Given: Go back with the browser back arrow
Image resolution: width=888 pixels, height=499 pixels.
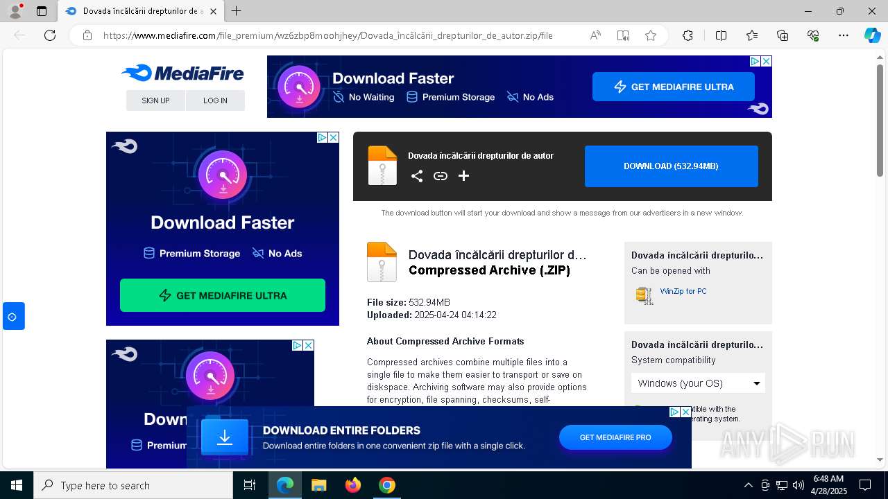Looking at the screenshot, I should tap(19, 35).
